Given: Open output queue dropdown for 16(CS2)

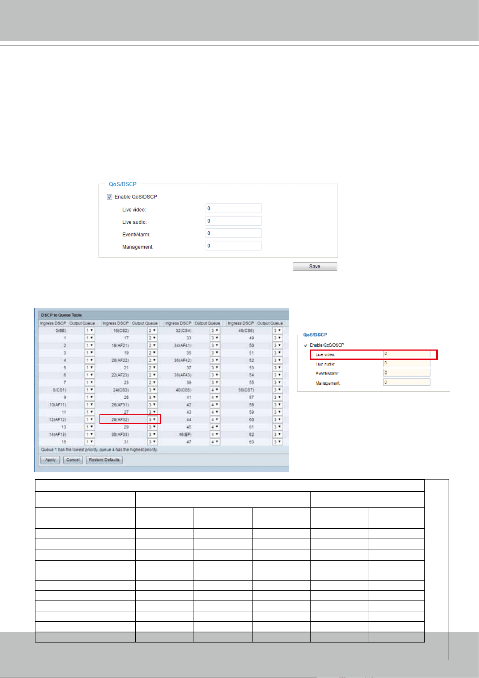Looking at the screenshot, I should [152, 331].
